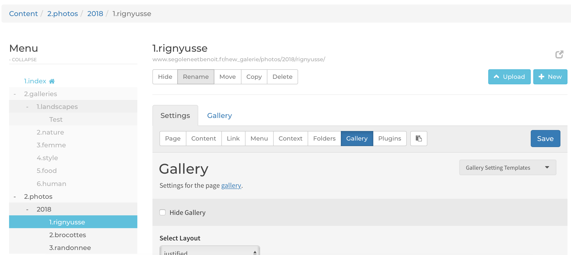
Task: Select 2.nature in the menu tree
Action: pos(50,132)
